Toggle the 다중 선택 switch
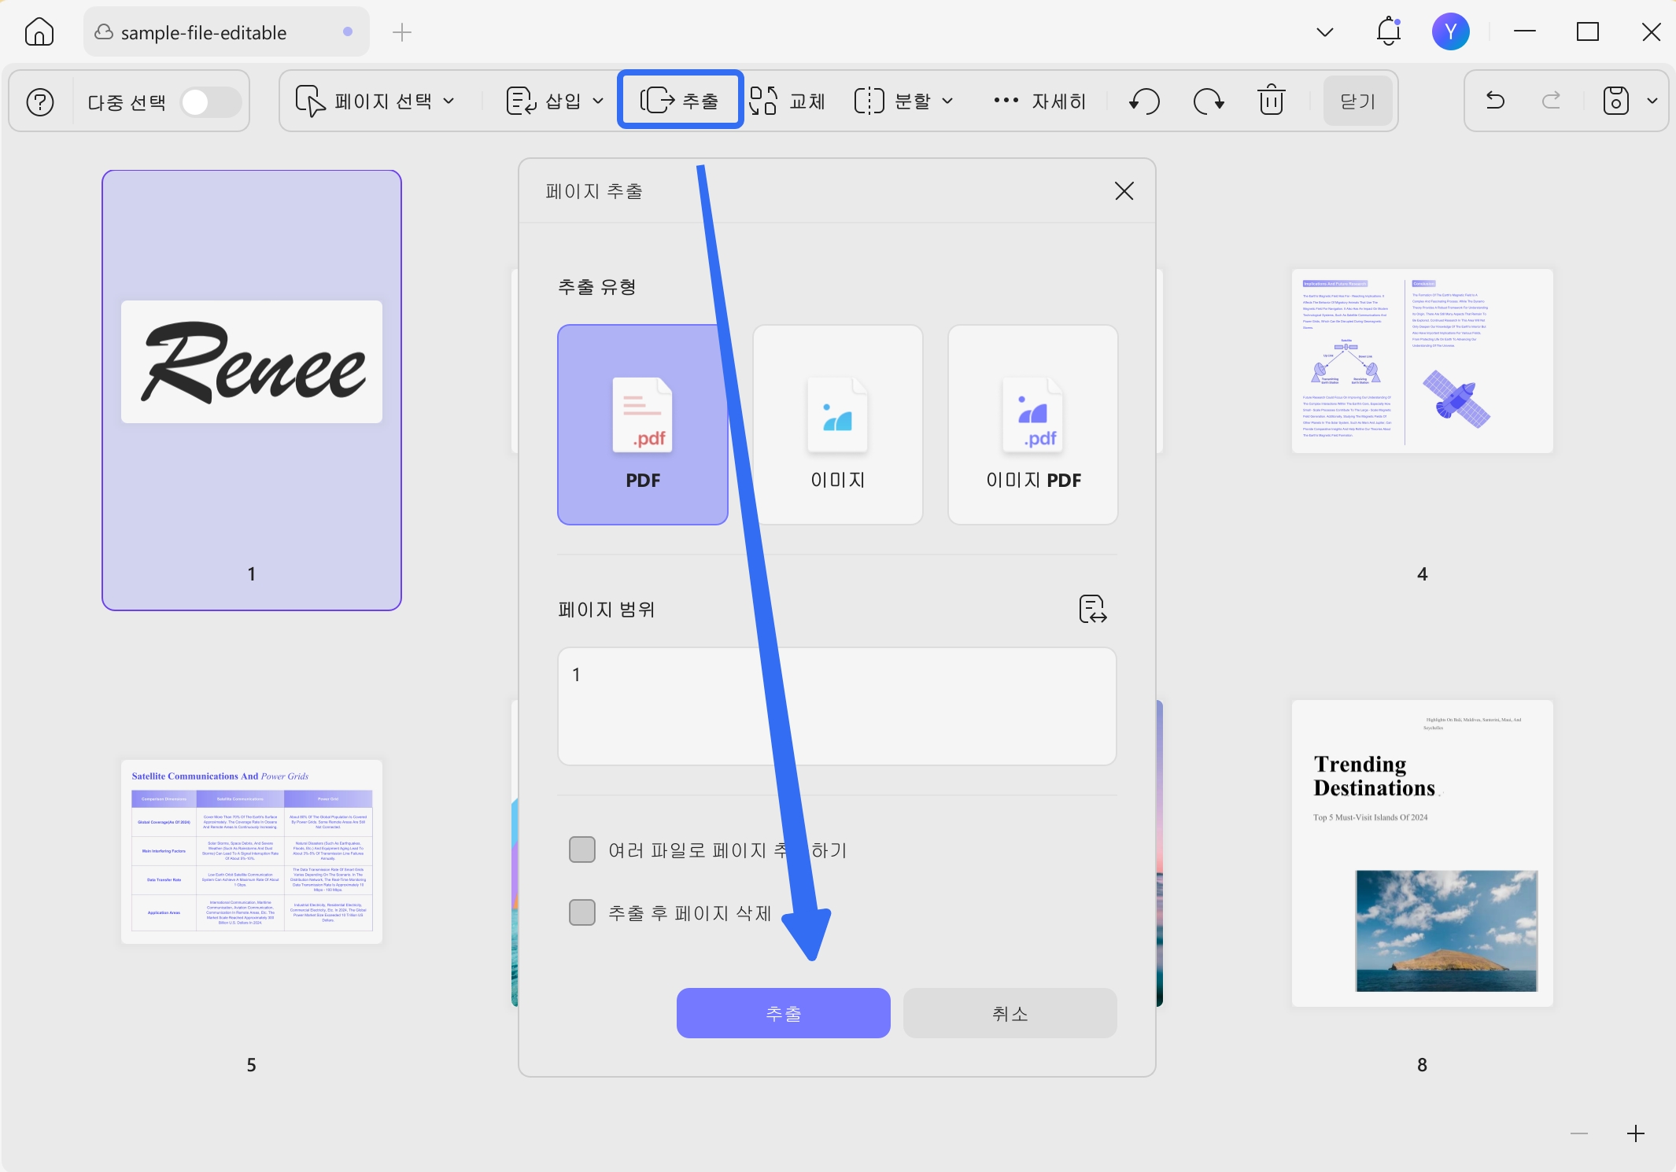The image size is (1676, 1172). 210,101
